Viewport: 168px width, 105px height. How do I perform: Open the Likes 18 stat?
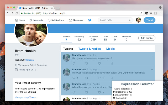tap(105, 38)
